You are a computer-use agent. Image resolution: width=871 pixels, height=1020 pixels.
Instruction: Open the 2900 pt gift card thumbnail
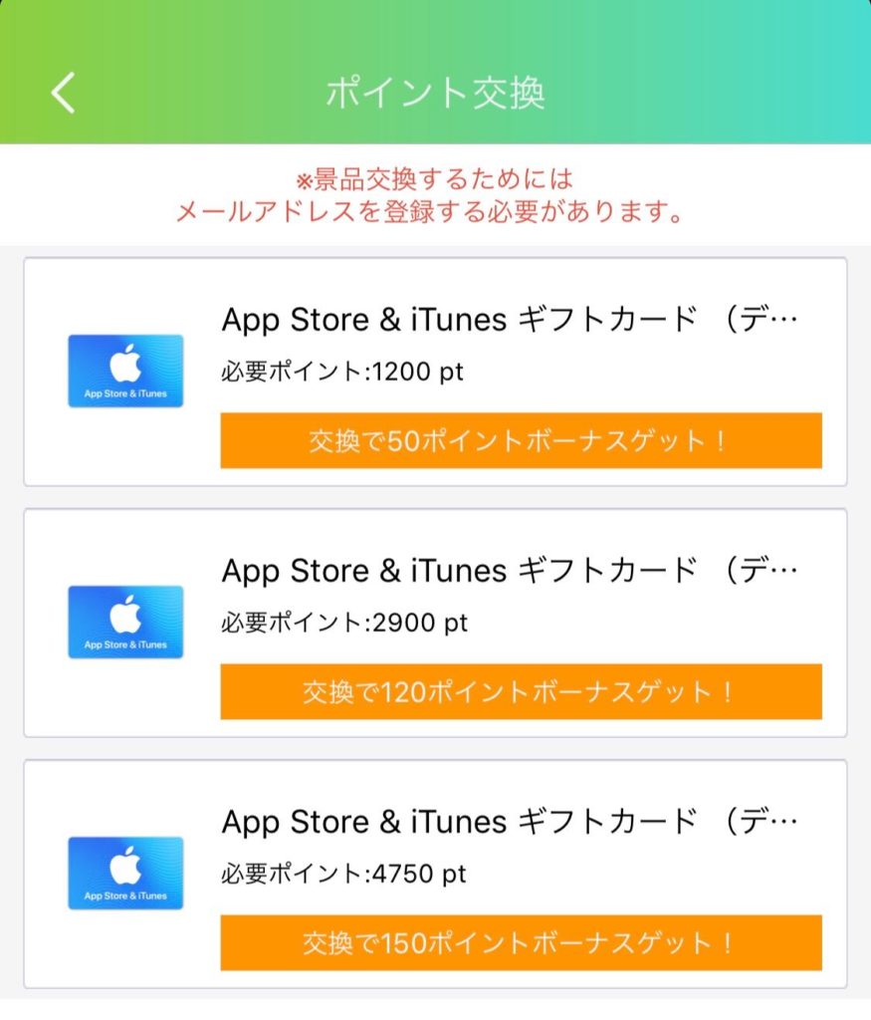125,622
